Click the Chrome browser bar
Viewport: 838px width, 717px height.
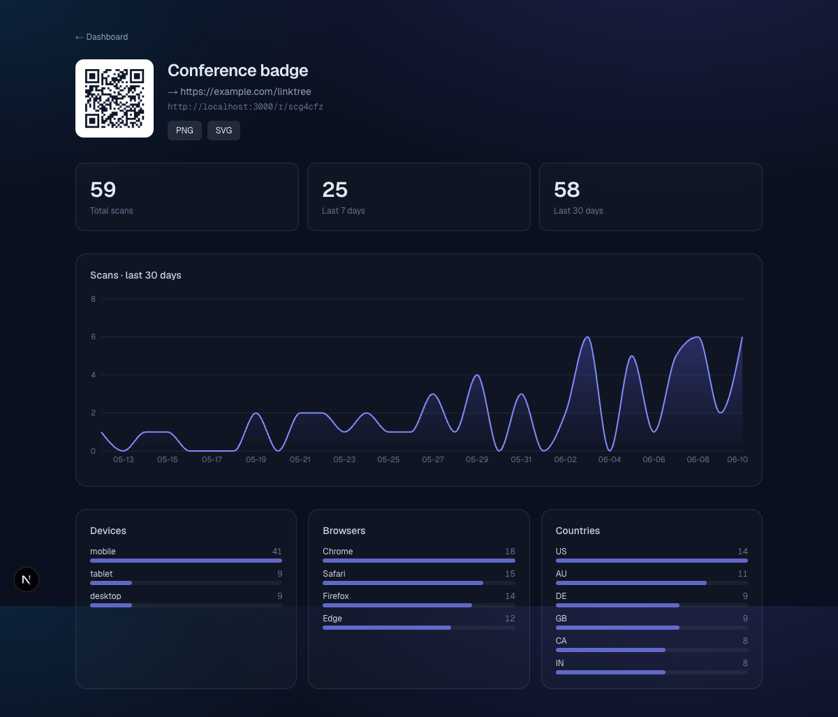(419, 561)
